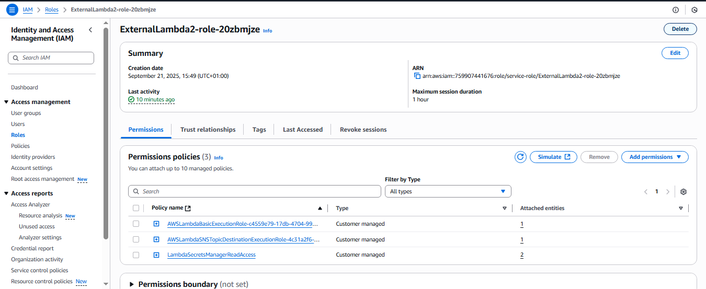
Task: Open Credential report in sidebar
Action: pyautogui.click(x=32, y=248)
